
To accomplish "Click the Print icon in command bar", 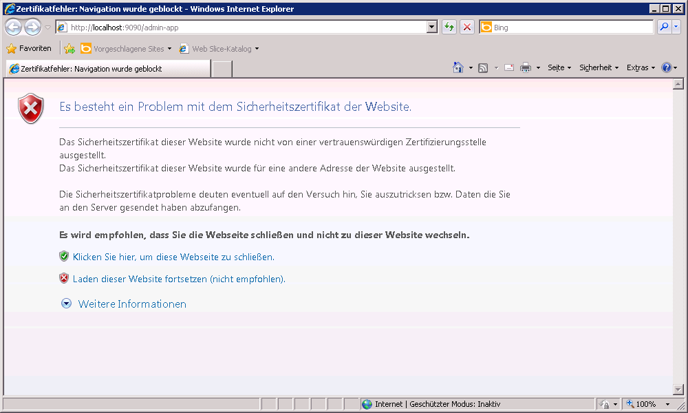I will (526, 67).
